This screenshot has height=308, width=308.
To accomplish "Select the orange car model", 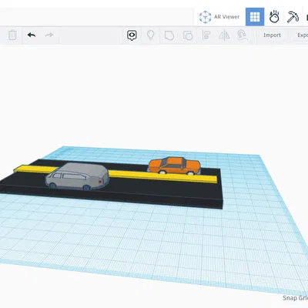I will (x=174, y=166).
